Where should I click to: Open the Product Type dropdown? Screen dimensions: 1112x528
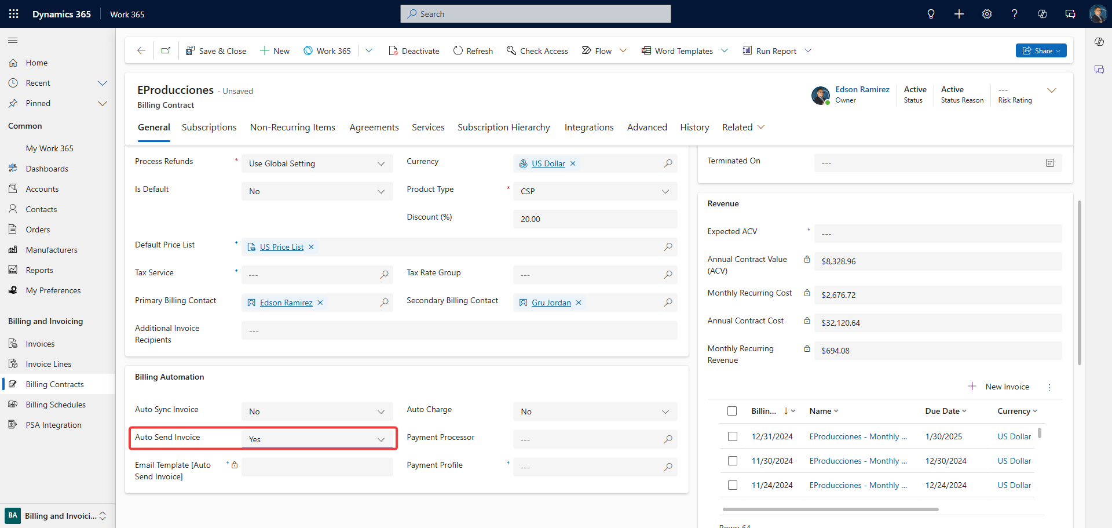[x=595, y=191]
